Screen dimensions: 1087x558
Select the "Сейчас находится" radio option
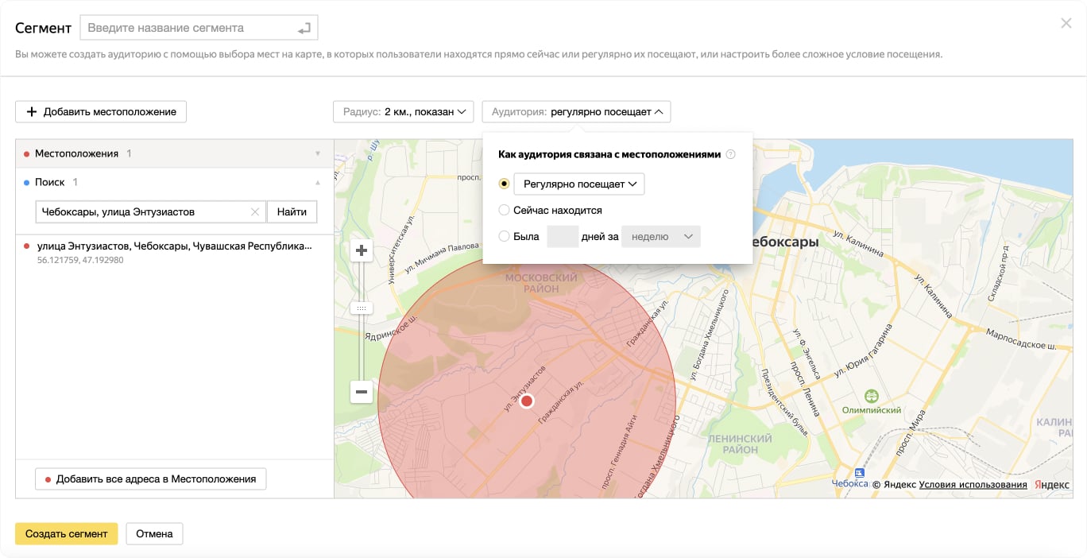click(x=504, y=211)
